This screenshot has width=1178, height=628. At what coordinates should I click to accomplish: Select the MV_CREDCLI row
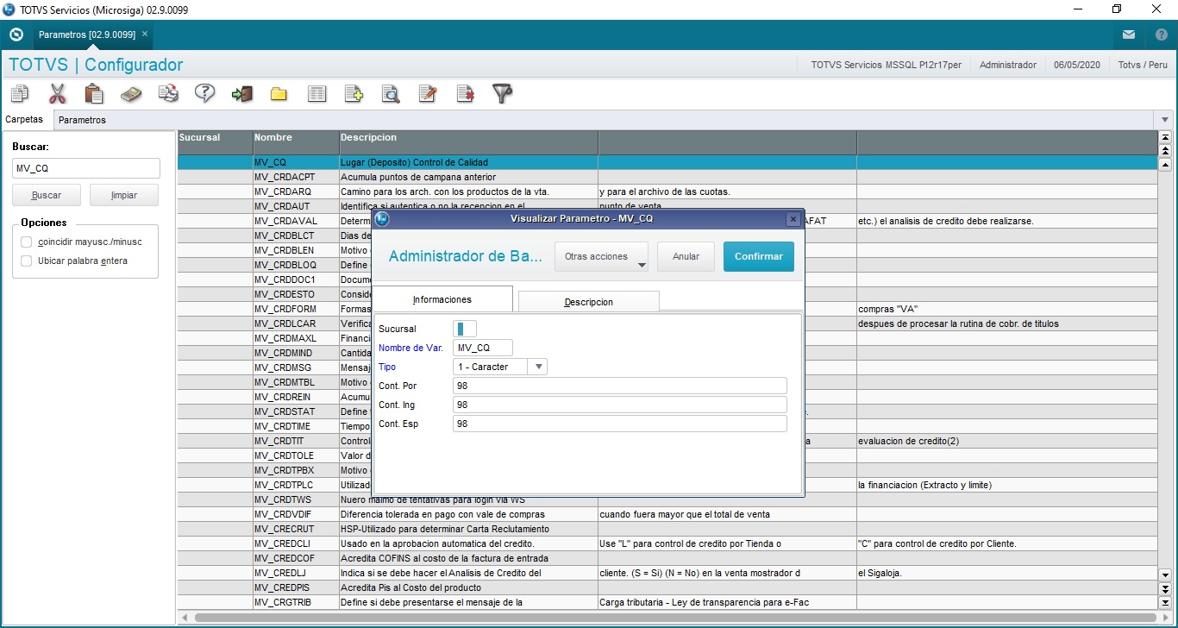tap(667, 543)
